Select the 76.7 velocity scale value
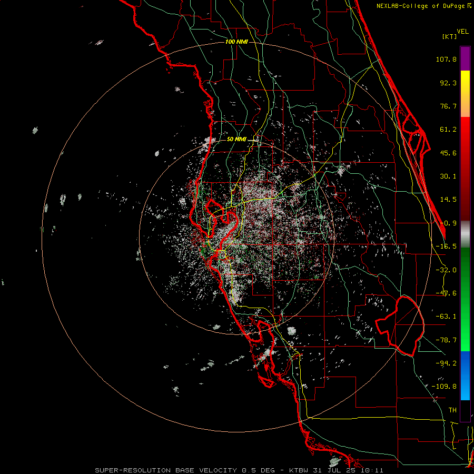Screen dimensions: 474x474 448,106
